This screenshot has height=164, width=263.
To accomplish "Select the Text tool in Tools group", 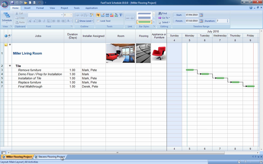I will 121,15.
